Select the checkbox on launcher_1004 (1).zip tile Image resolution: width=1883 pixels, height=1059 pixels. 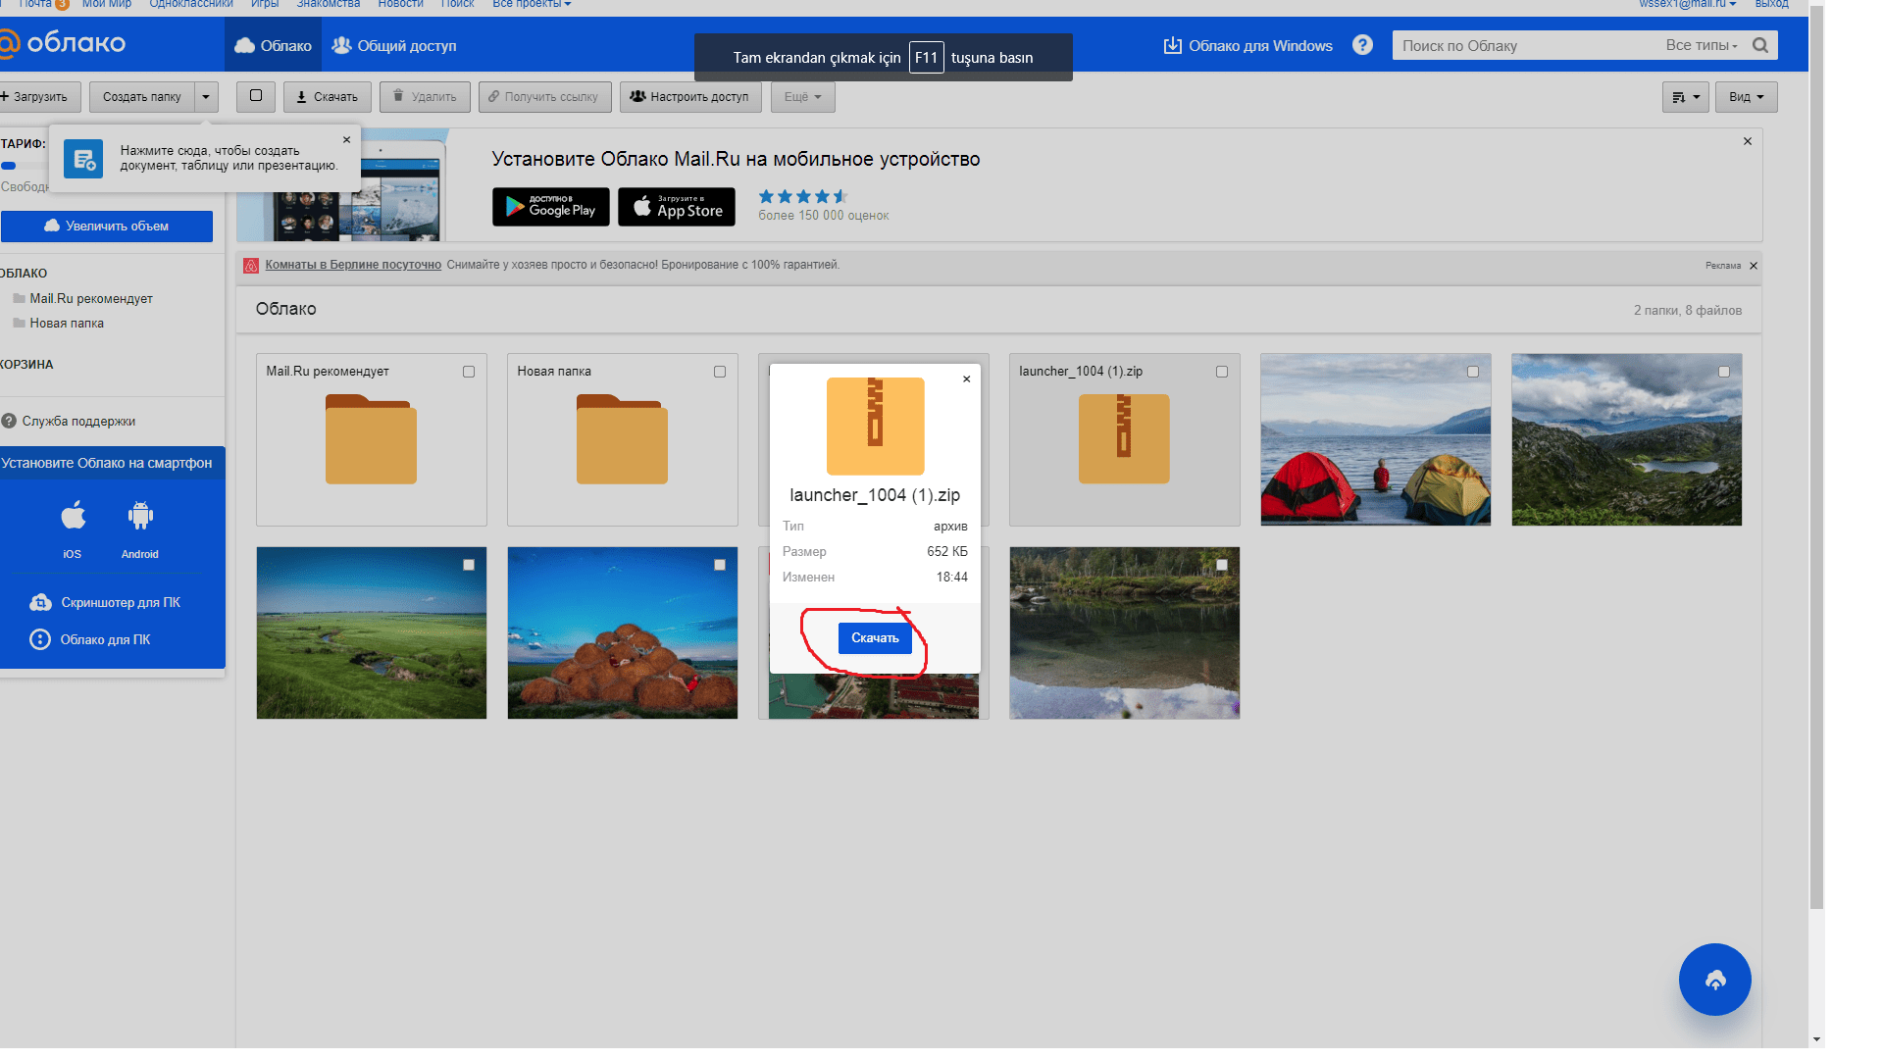click(1222, 372)
